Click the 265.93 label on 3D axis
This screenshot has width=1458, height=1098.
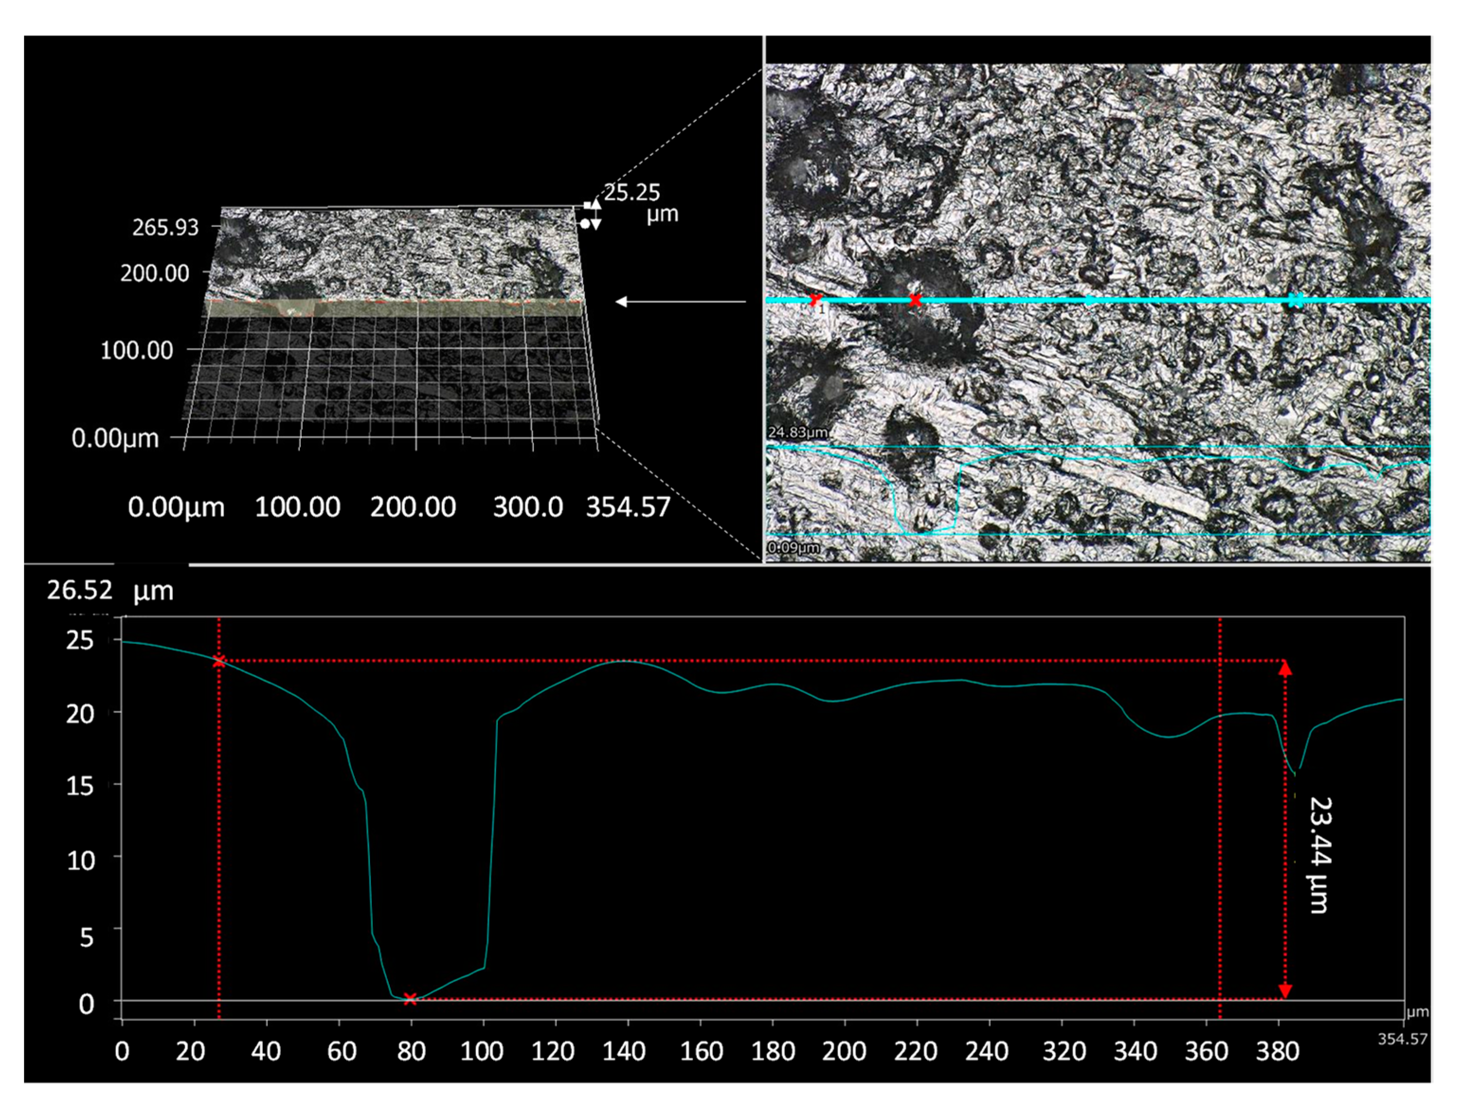click(x=165, y=228)
